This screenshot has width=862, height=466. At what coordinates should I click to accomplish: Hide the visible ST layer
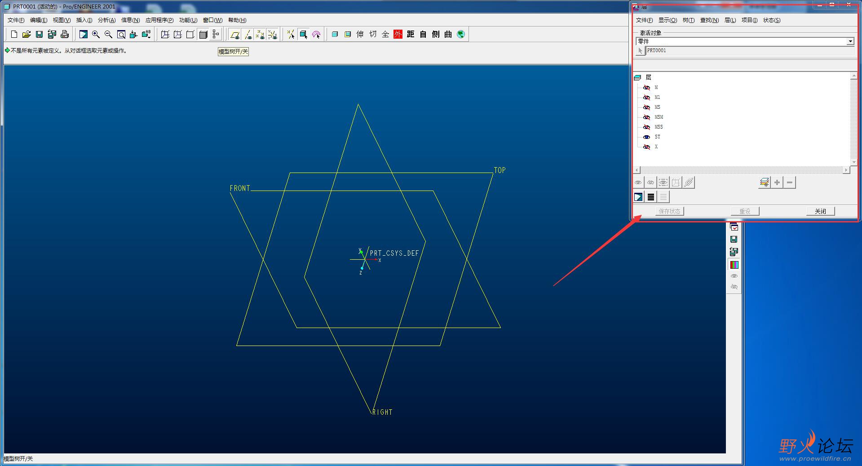point(647,137)
